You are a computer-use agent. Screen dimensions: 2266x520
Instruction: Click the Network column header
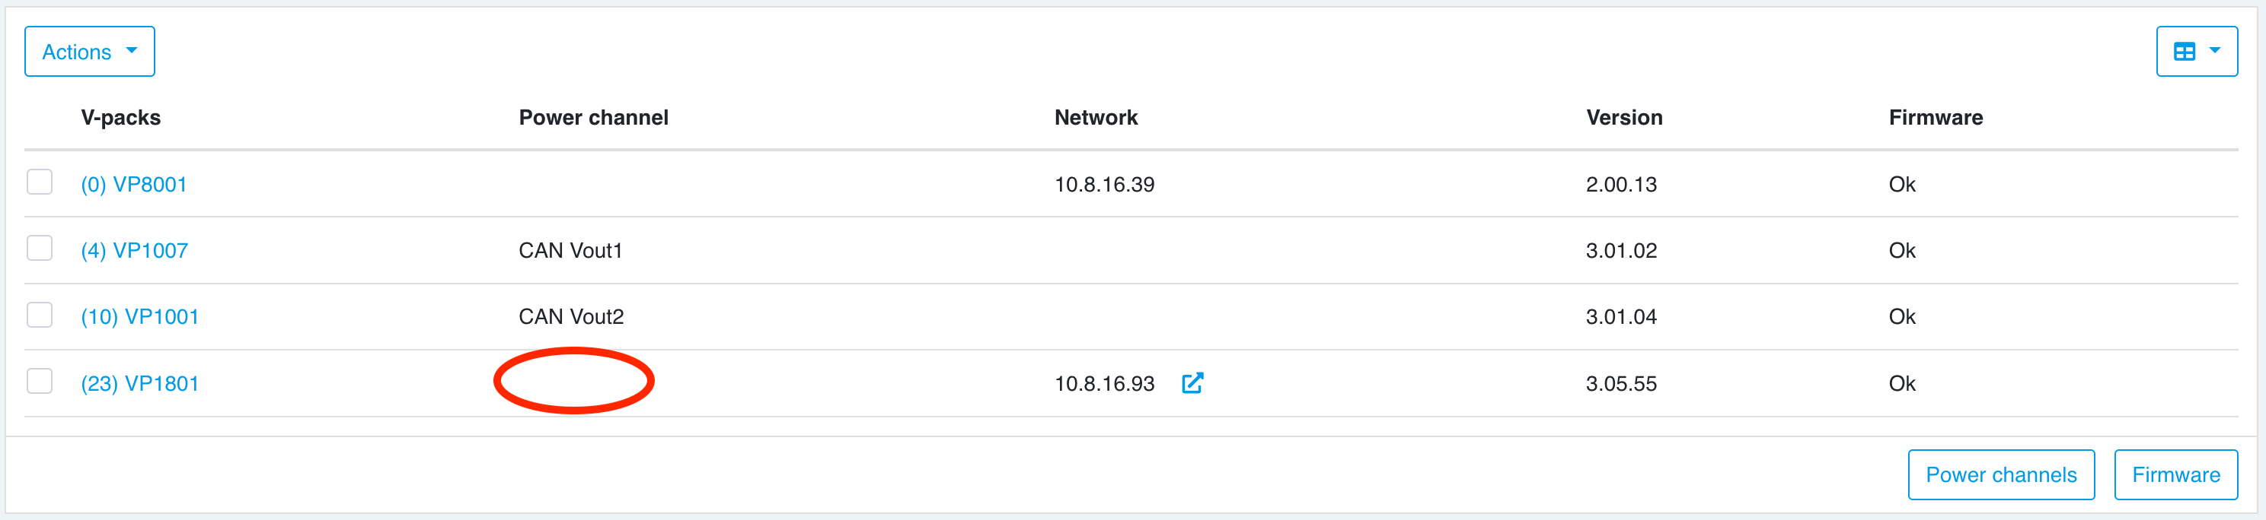pyautogui.click(x=1096, y=118)
